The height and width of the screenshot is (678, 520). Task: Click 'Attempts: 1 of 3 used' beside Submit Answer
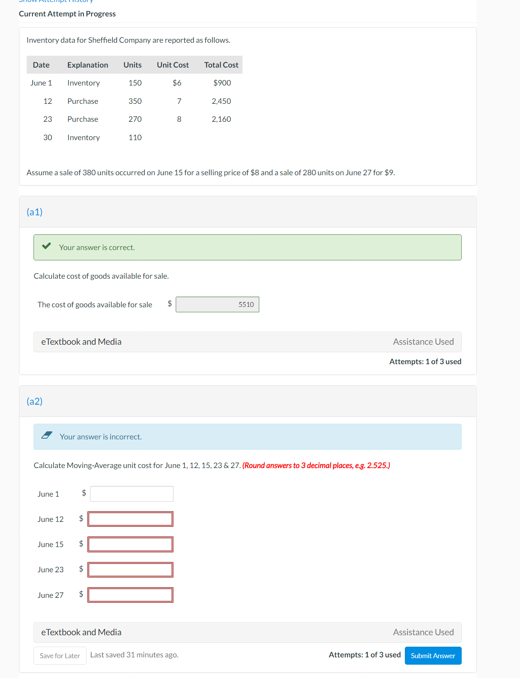pos(364,655)
